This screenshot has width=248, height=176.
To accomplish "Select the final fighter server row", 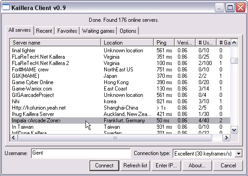I will coord(120,50).
